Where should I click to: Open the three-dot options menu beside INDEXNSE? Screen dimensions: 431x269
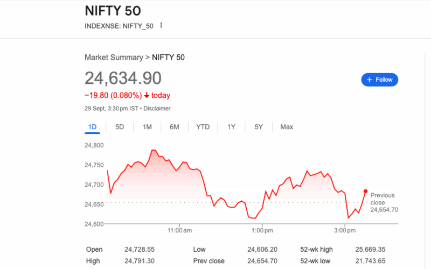coord(161,25)
